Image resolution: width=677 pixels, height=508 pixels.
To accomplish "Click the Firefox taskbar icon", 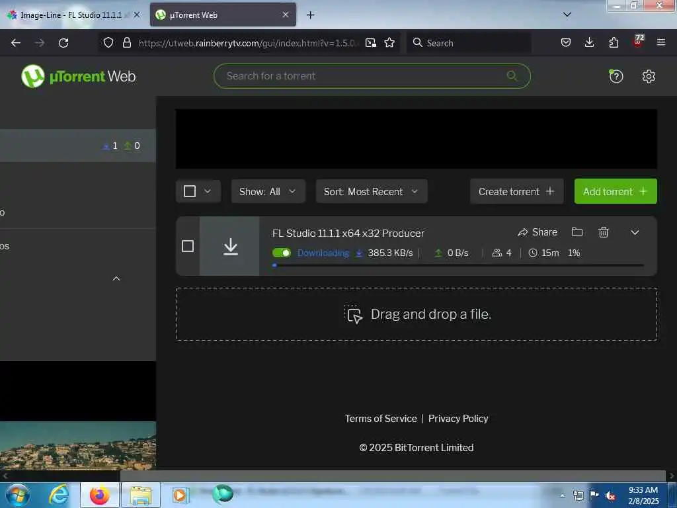I will click(x=99, y=495).
